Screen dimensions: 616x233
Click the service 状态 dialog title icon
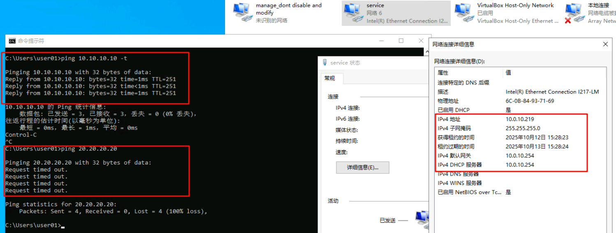325,63
